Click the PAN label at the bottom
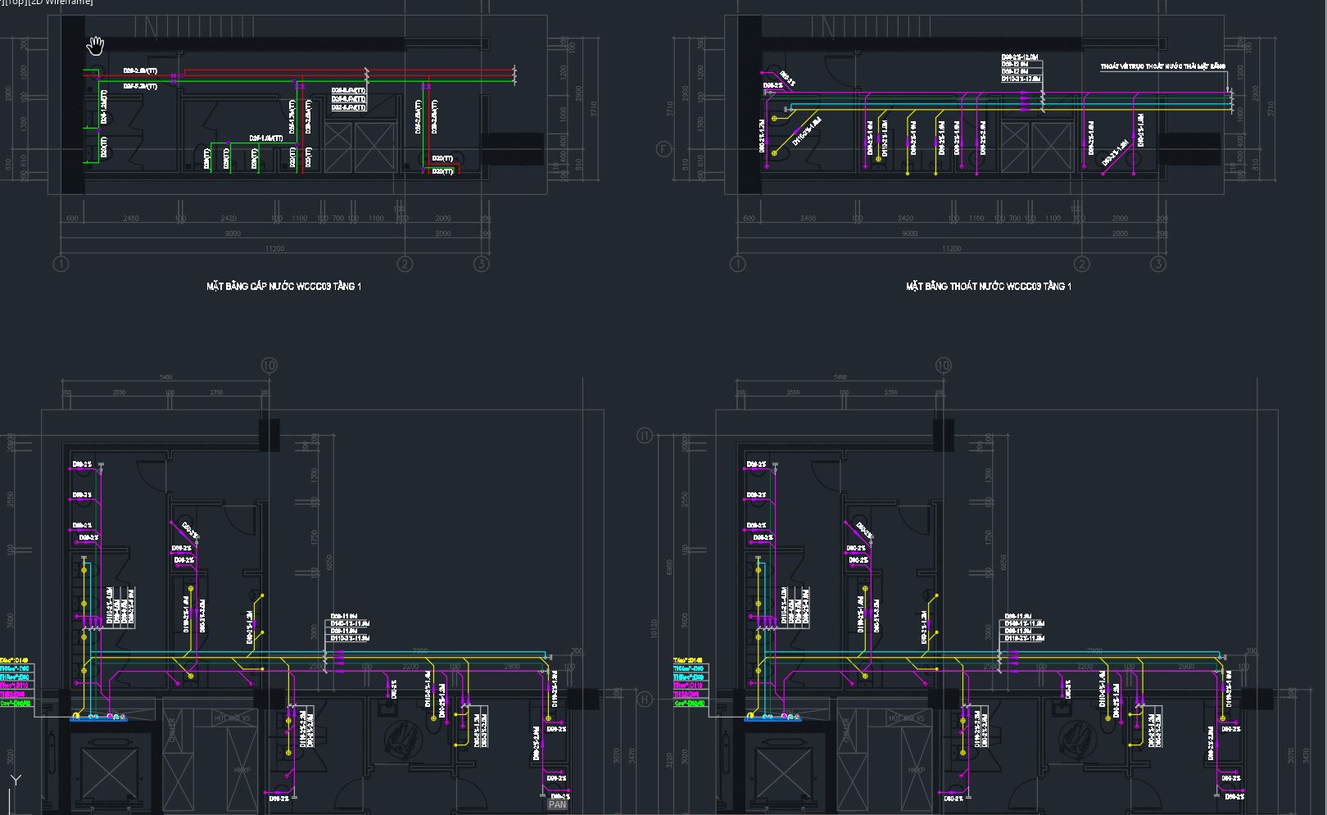The image size is (1327, 815). coord(557,804)
